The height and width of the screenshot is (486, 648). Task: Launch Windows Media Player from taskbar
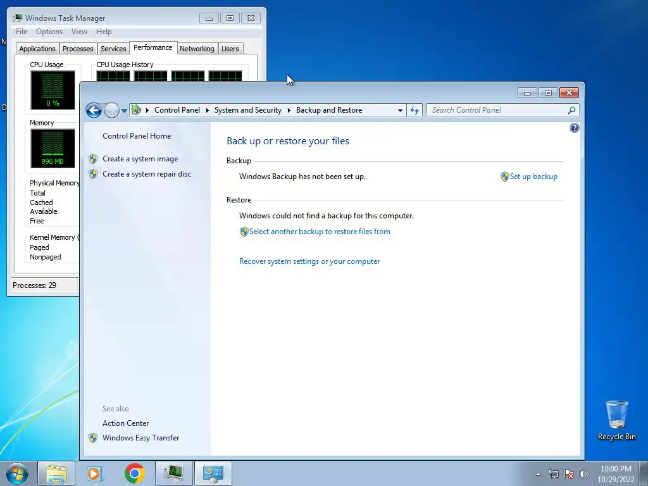click(95, 473)
